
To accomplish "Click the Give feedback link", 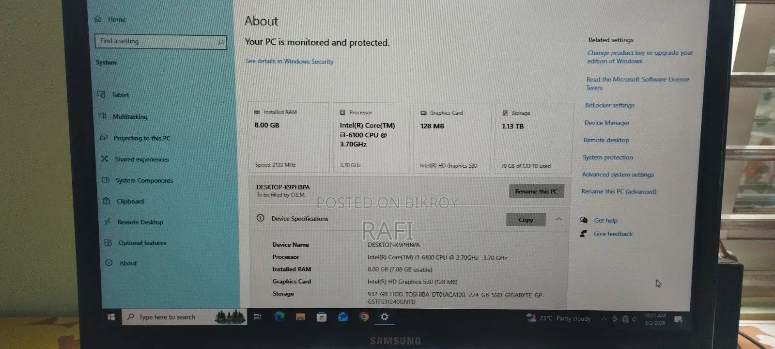I will (x=613, y=234).
